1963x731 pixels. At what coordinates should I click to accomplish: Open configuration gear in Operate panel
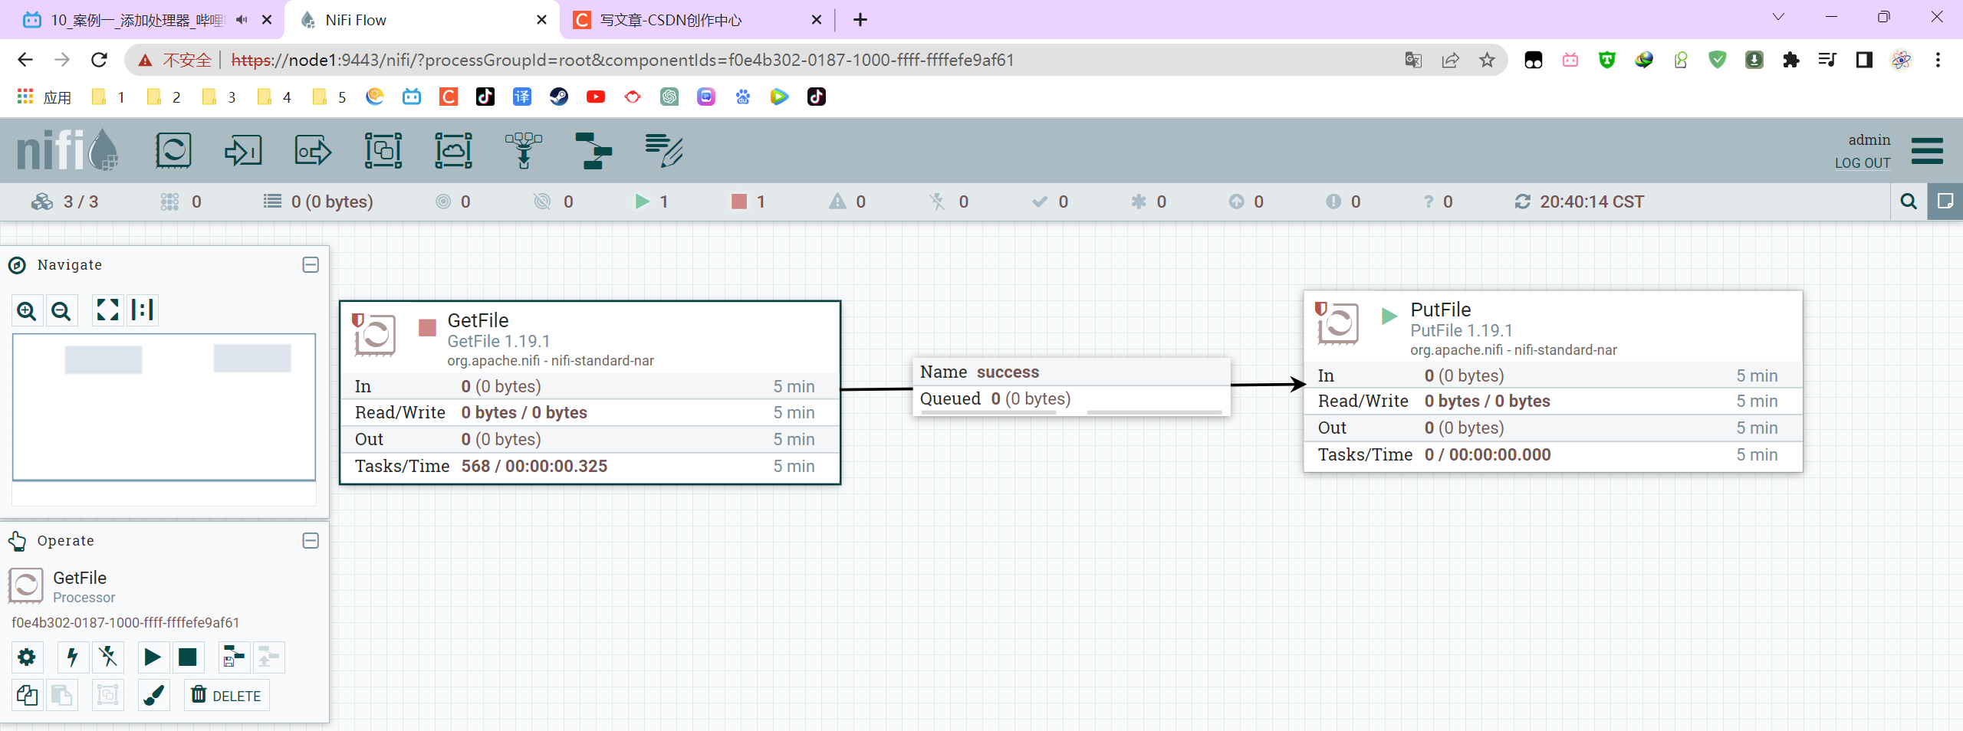pos(27,657)
